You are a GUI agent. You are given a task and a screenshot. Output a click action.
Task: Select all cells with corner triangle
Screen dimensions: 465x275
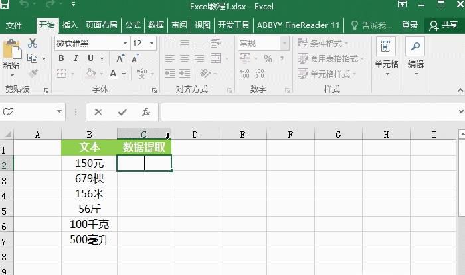[7, 135]
